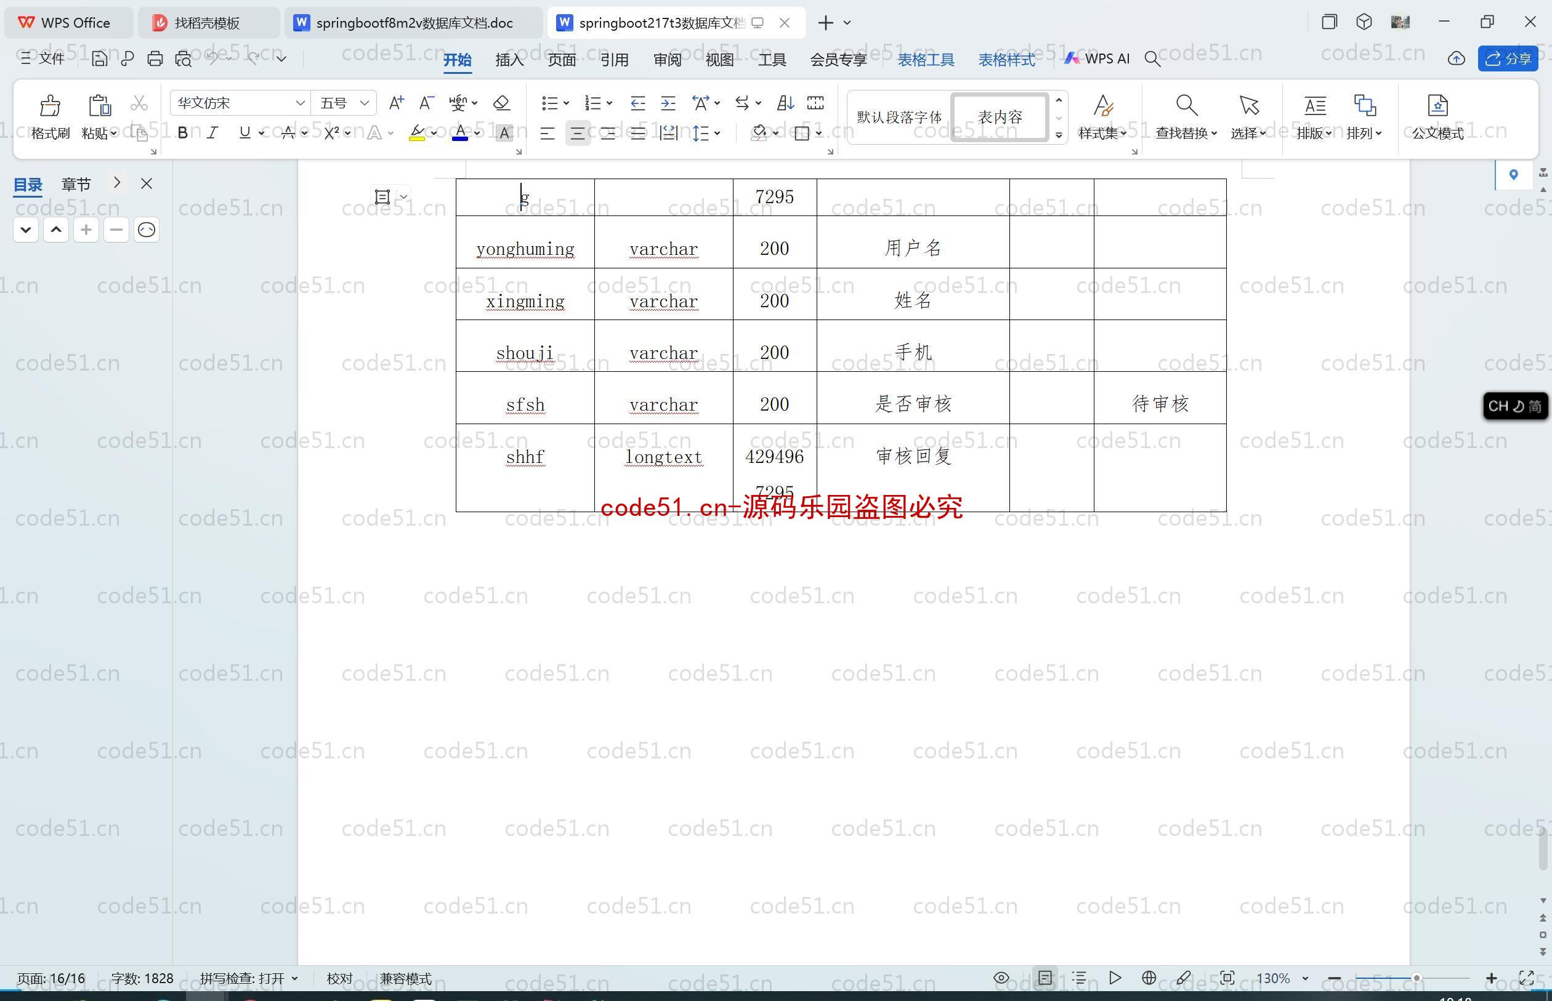Click the WPS AI button
Screen dimensions: 1552x1001
coord(1097,58)
